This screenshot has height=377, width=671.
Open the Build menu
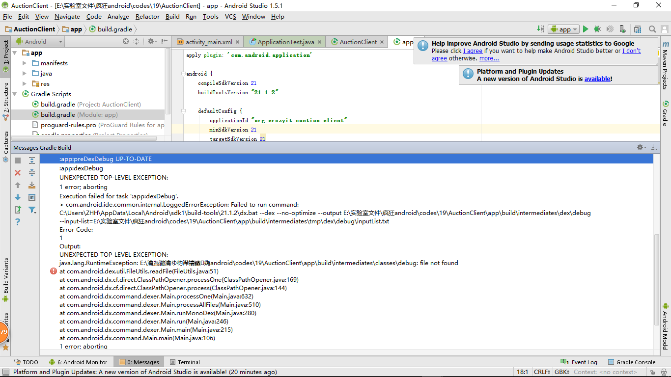coord(172,16)
